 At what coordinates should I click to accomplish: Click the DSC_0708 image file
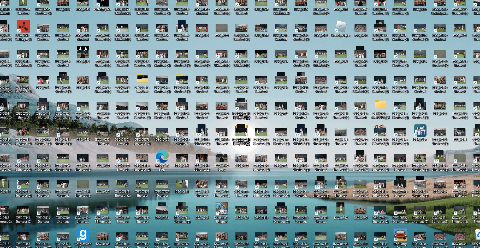pyautogui.click(x=440, y=106)
